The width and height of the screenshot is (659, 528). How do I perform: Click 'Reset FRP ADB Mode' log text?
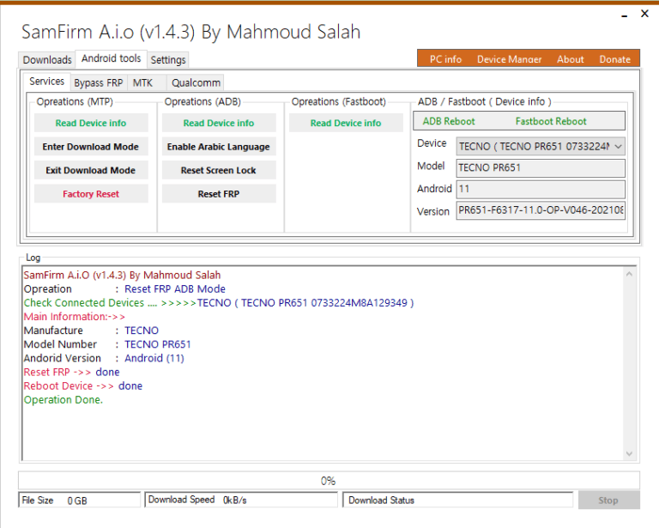coord(175,288)
